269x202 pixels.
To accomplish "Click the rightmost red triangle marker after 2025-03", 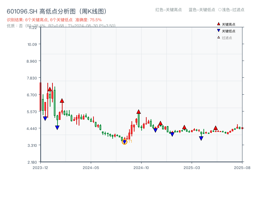I will point(215,127).
